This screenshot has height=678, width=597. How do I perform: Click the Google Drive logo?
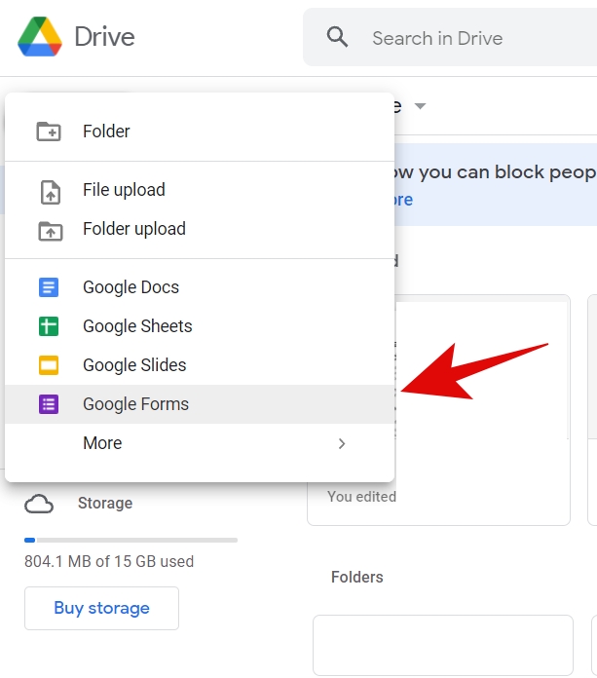tap(40, 36)
